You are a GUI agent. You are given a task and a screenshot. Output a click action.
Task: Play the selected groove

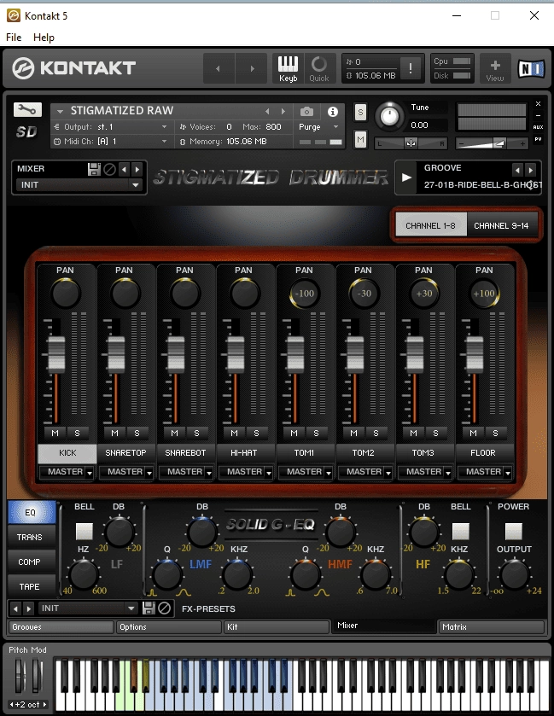[x=406, y=178]
